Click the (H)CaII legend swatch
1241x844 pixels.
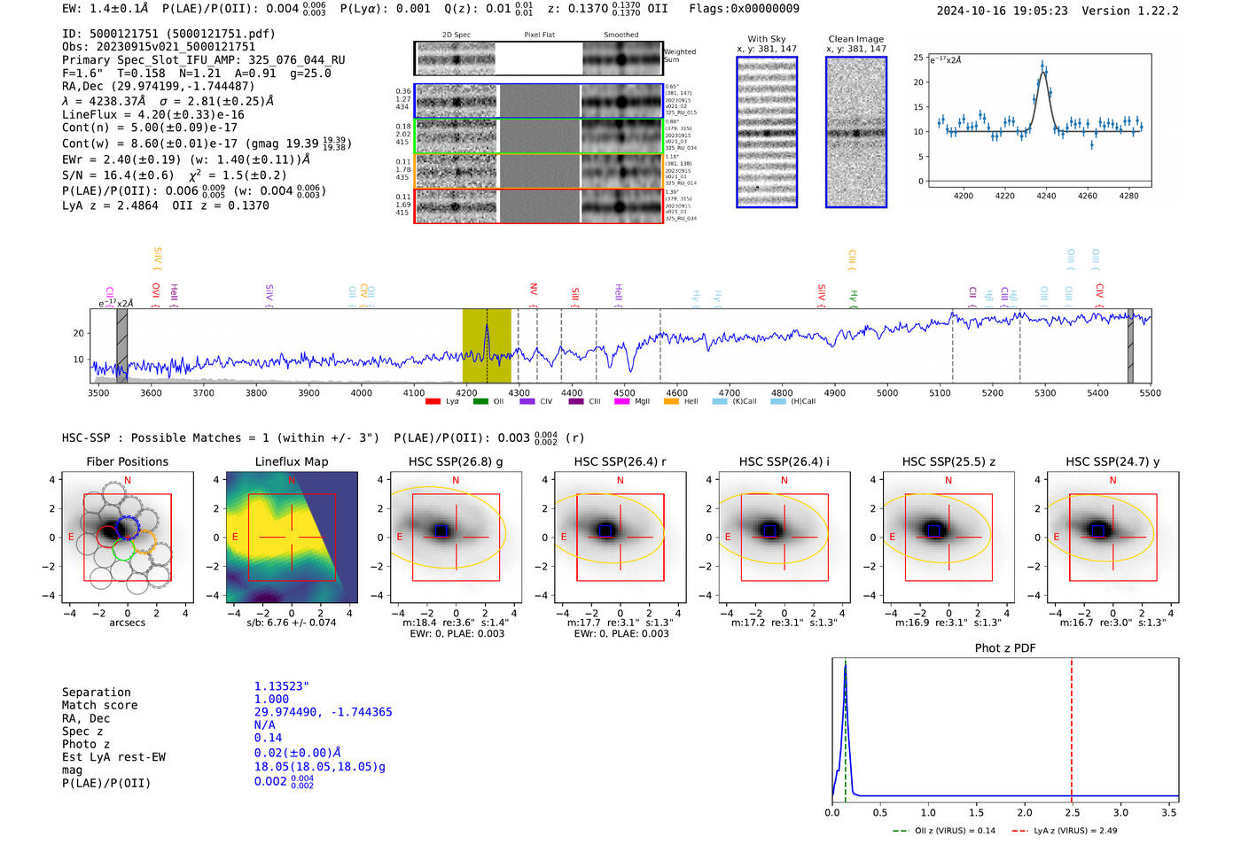[778, 401]
